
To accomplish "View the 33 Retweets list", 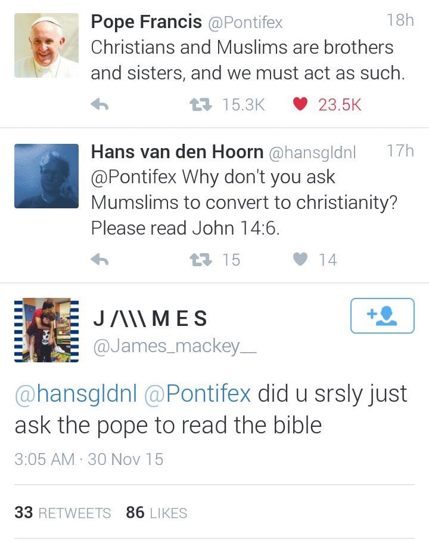I will click(x=63, y=513).
